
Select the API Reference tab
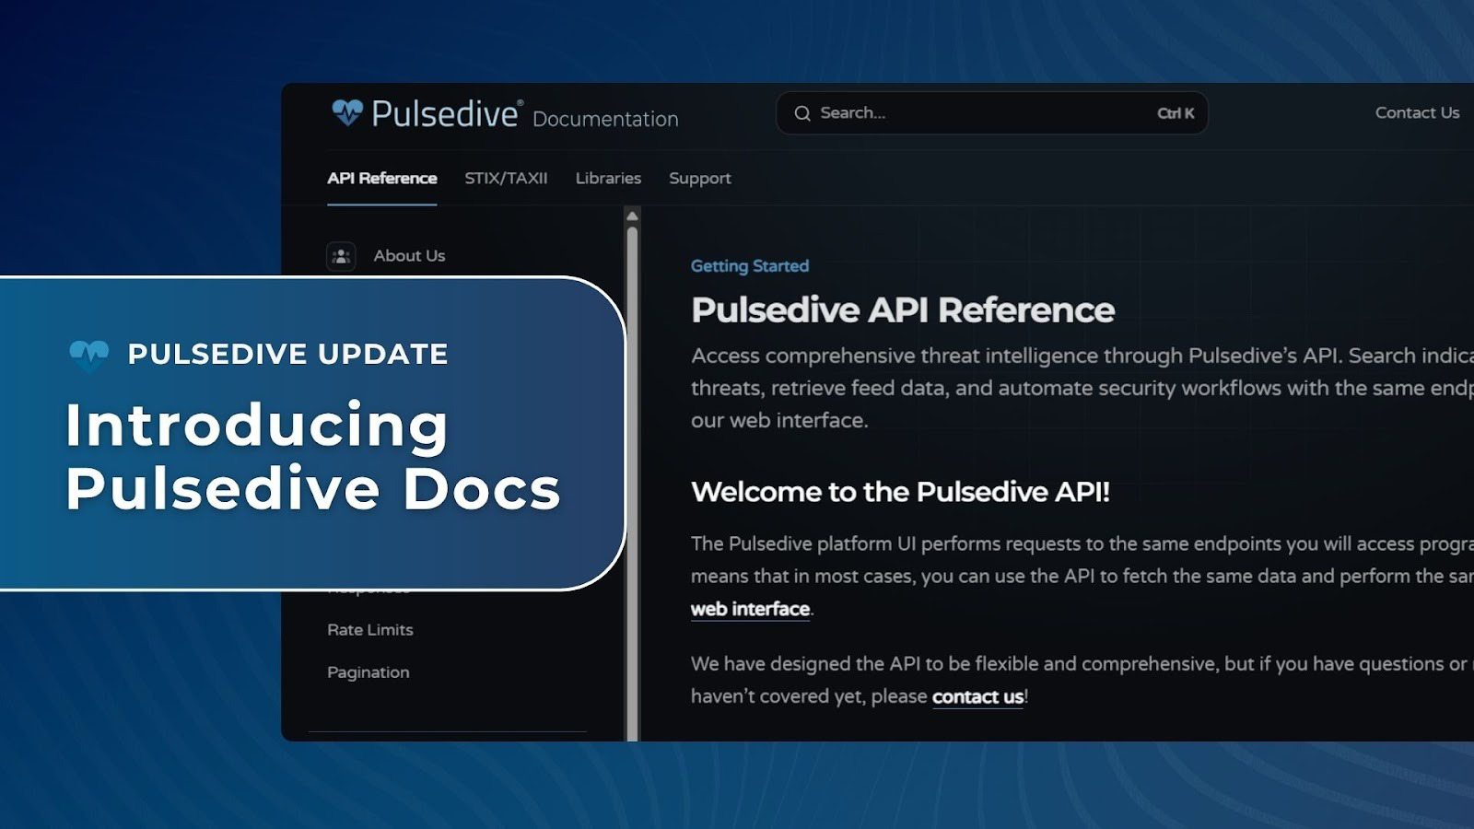pyautogui.click(x=382, y=177)
